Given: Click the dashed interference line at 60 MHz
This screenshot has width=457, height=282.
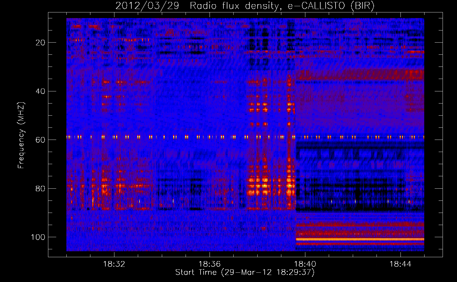Looking at the screenshot, I should 245,137.
